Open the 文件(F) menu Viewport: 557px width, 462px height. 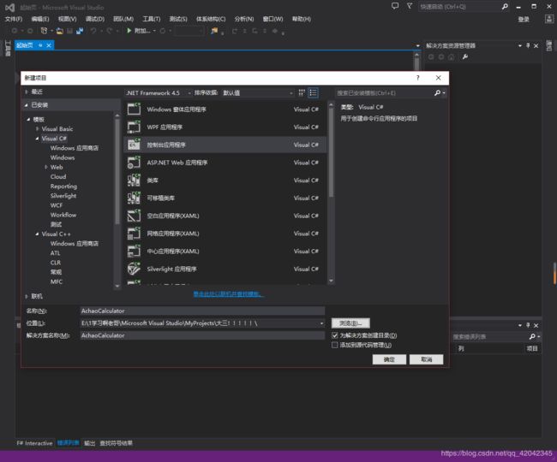point(14,19)
